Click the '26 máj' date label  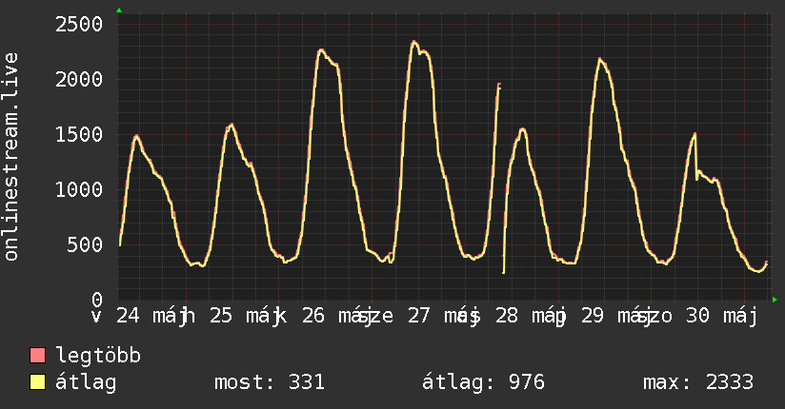point(336,317)
